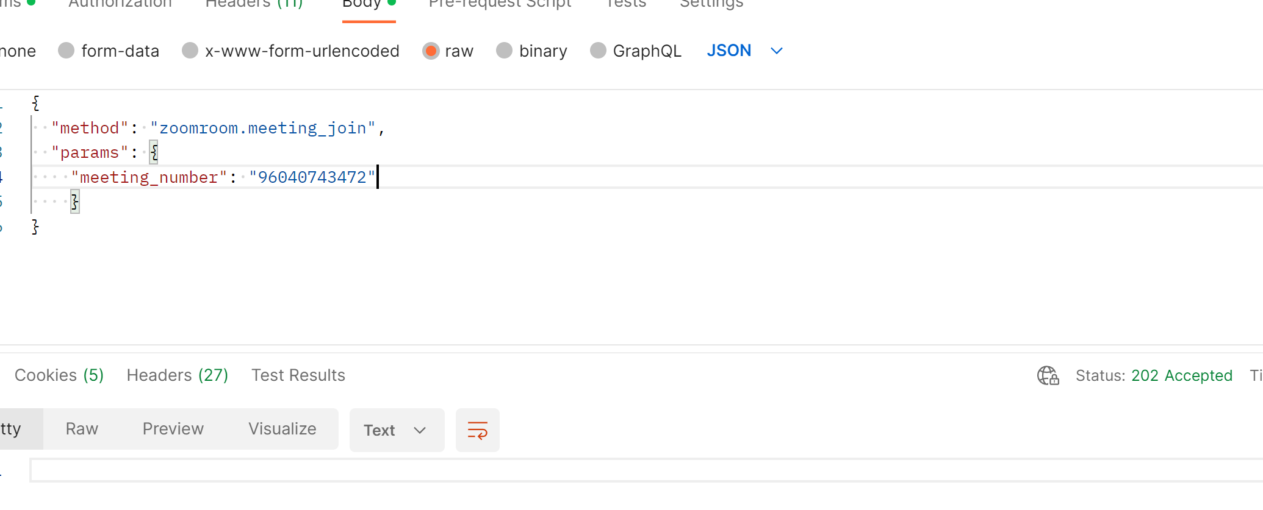The height and width of the screenshot is (510, 1263).
Task: Open the JSON format dropdown
Action: click(x=744, y=51)
